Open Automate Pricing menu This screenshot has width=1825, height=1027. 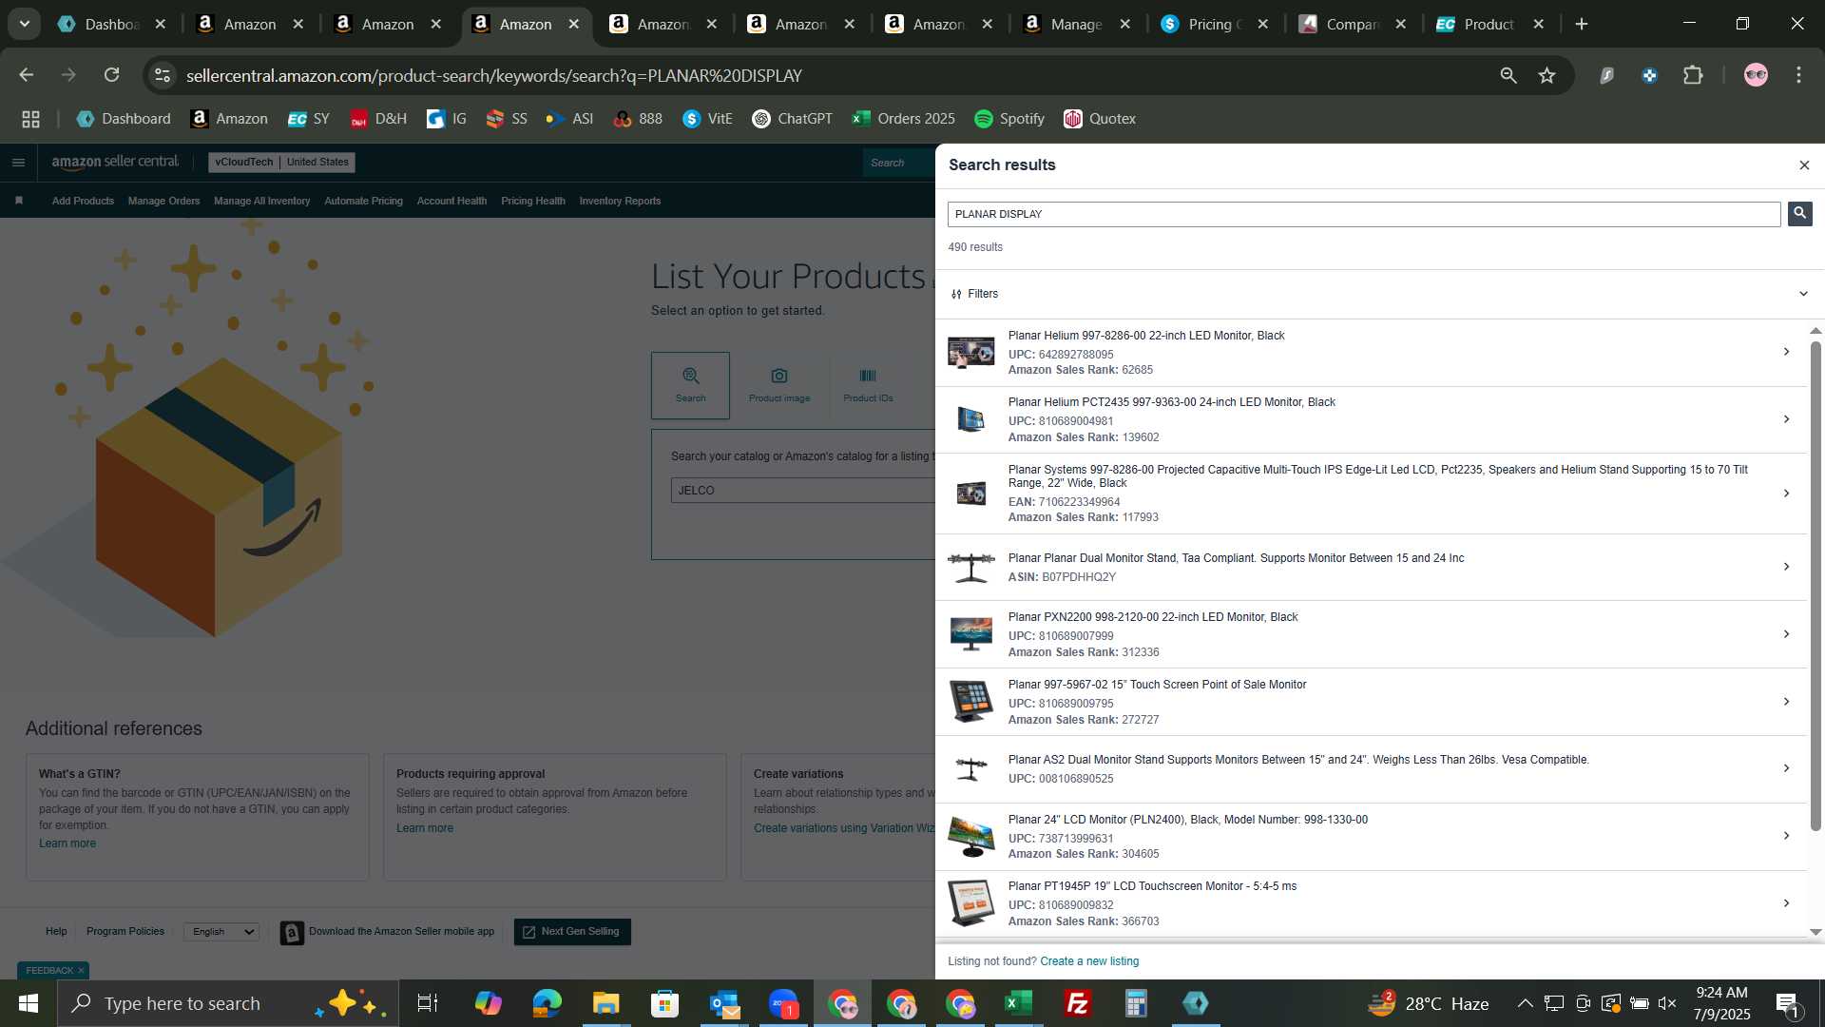(x=363, y=201)
